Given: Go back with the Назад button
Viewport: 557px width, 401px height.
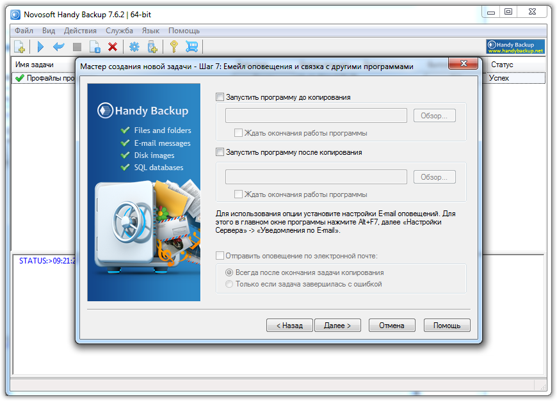Looking at the screenshot, I should point(289,325).
